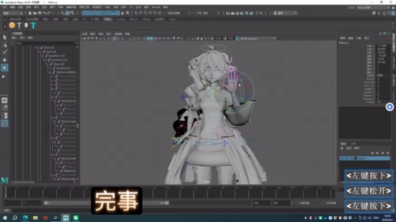
Task: Select the highlighted Outliner/Persp layout button
Action: [x=4, y=123]
